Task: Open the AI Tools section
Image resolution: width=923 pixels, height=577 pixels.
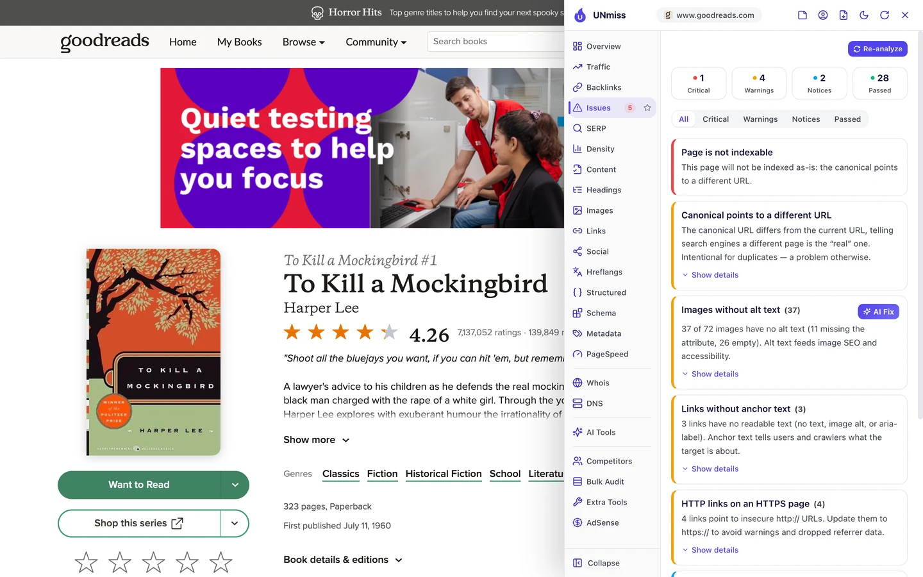Action: pos(612,432)
